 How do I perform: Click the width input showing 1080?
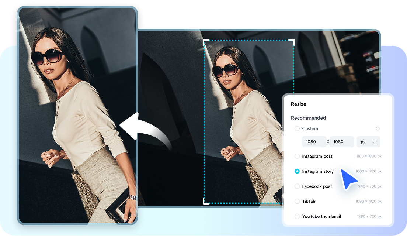(314, 141)
